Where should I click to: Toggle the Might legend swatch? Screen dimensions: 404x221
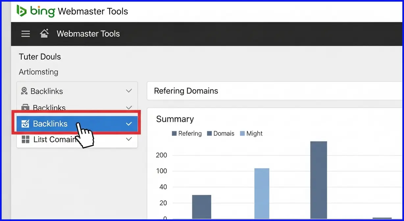click(242, 133)
